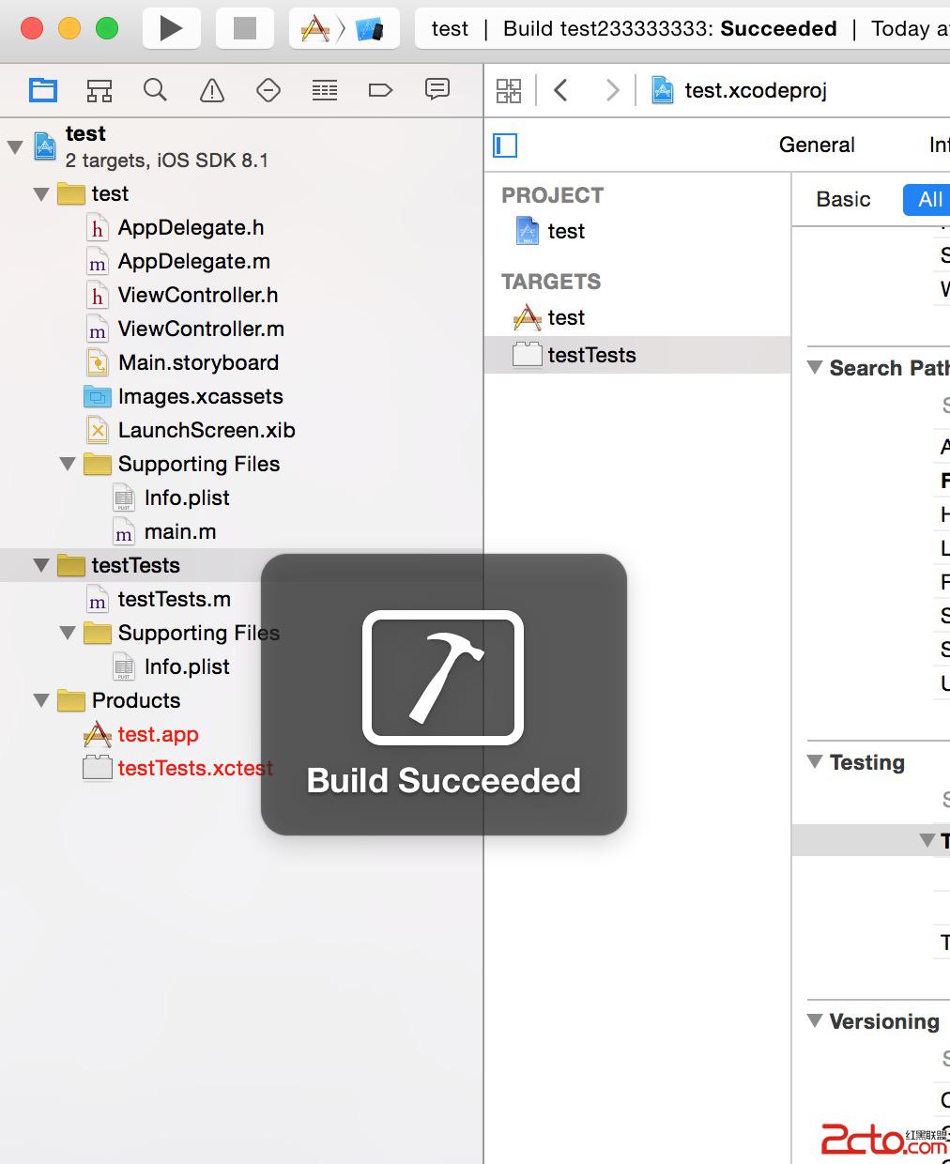Go back in editor history

(x=560, y=90)
